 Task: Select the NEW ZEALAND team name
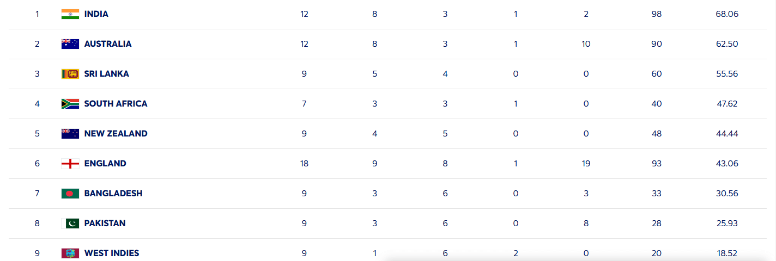pos(116,134)
